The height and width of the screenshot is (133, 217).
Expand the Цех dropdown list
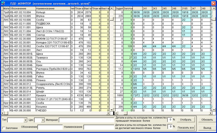point(43,120)
